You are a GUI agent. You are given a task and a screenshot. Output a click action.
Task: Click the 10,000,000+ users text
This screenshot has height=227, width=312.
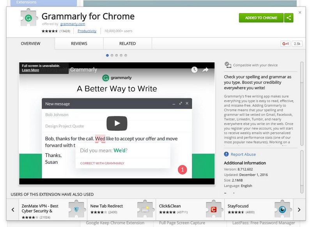[118, 31]
